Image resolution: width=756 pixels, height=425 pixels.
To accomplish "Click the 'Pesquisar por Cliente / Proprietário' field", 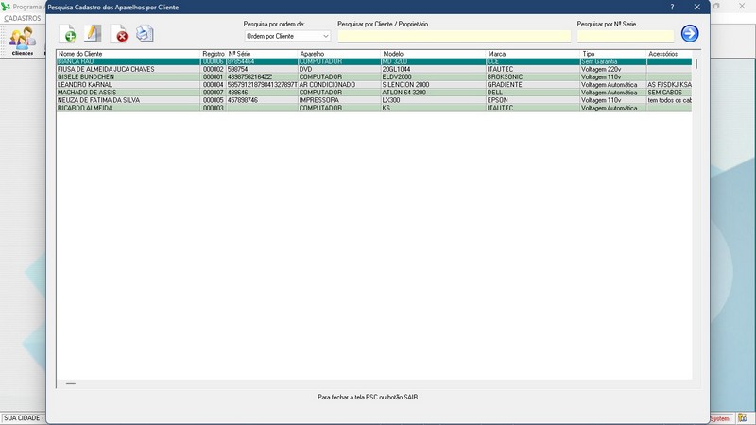I will [454, 36].
